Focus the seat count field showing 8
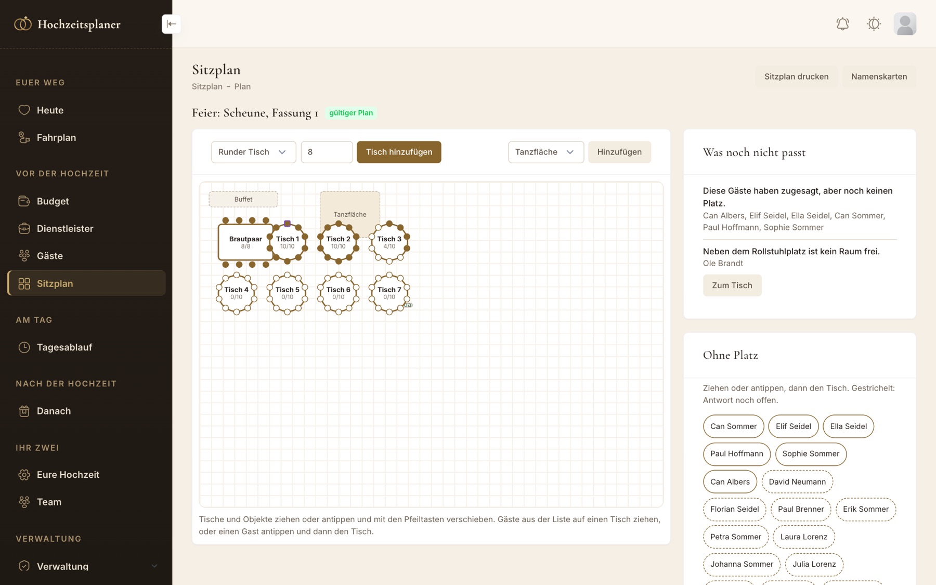The image size is (936, 585). (327, 152)
